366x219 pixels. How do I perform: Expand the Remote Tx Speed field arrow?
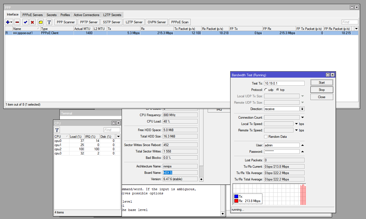(x=296, y=130)
